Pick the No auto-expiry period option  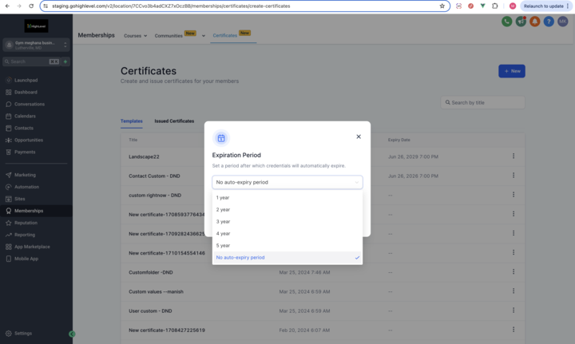click(240, 258)
